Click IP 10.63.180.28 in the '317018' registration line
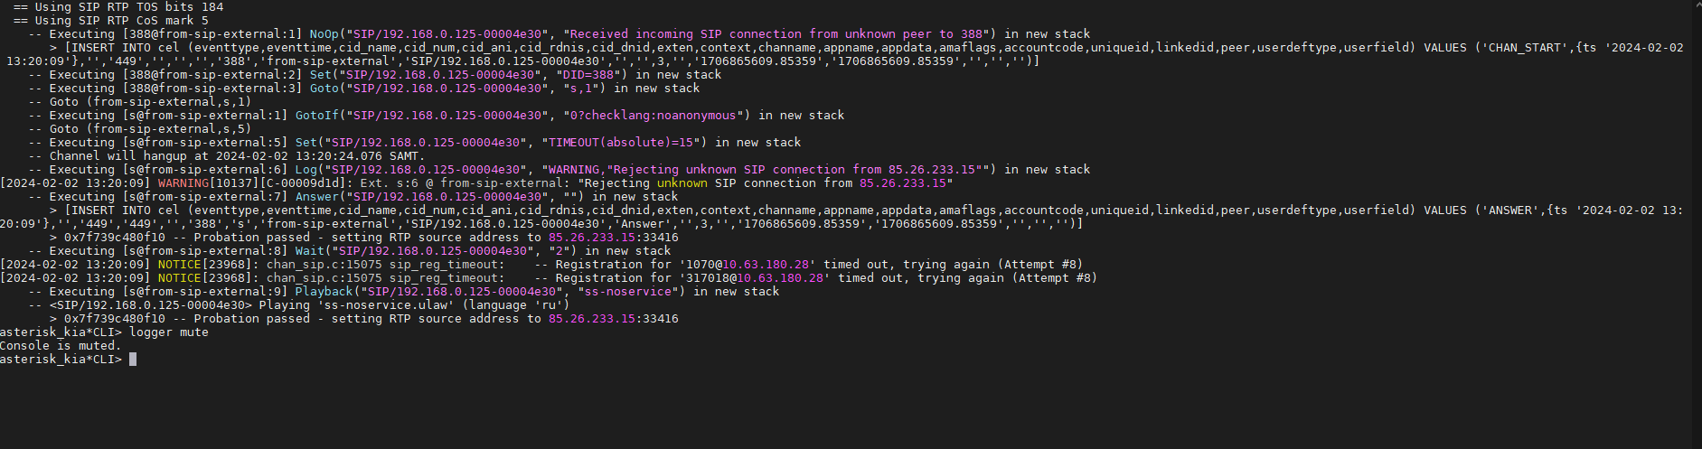The image size is (1702, 449). pyautogui.click(x=780, y=278)
